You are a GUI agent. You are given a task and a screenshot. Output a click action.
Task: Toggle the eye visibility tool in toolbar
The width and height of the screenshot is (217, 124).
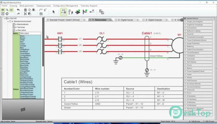click(3, 10)
